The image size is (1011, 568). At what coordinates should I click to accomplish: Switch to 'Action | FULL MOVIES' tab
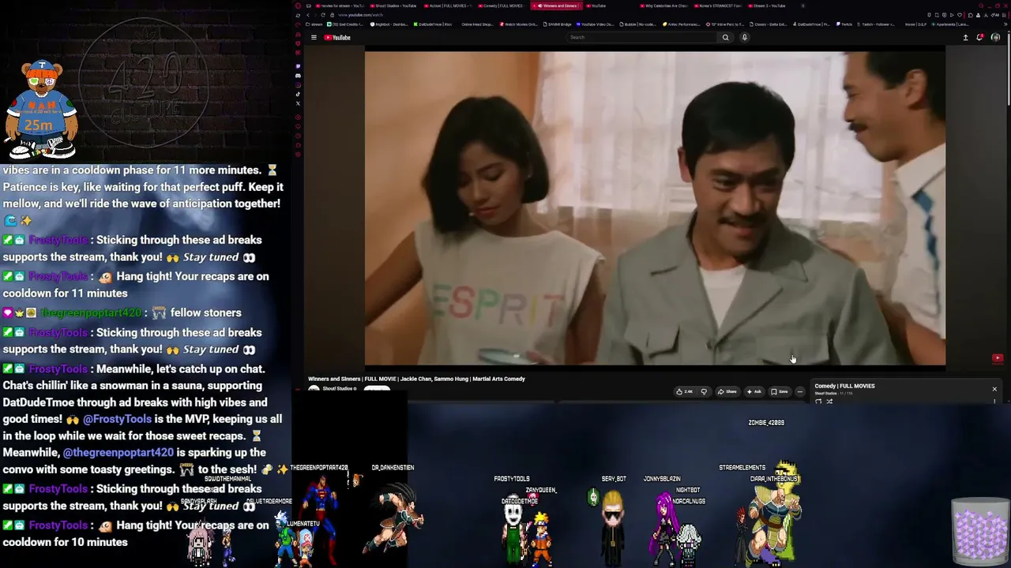[449, 6]
